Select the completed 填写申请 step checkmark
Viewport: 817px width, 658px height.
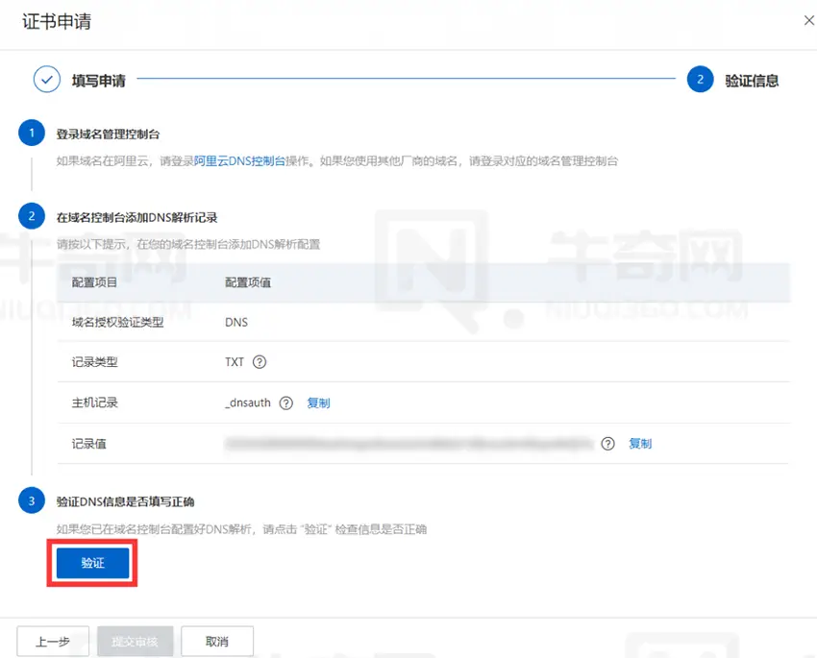[47, 80]
